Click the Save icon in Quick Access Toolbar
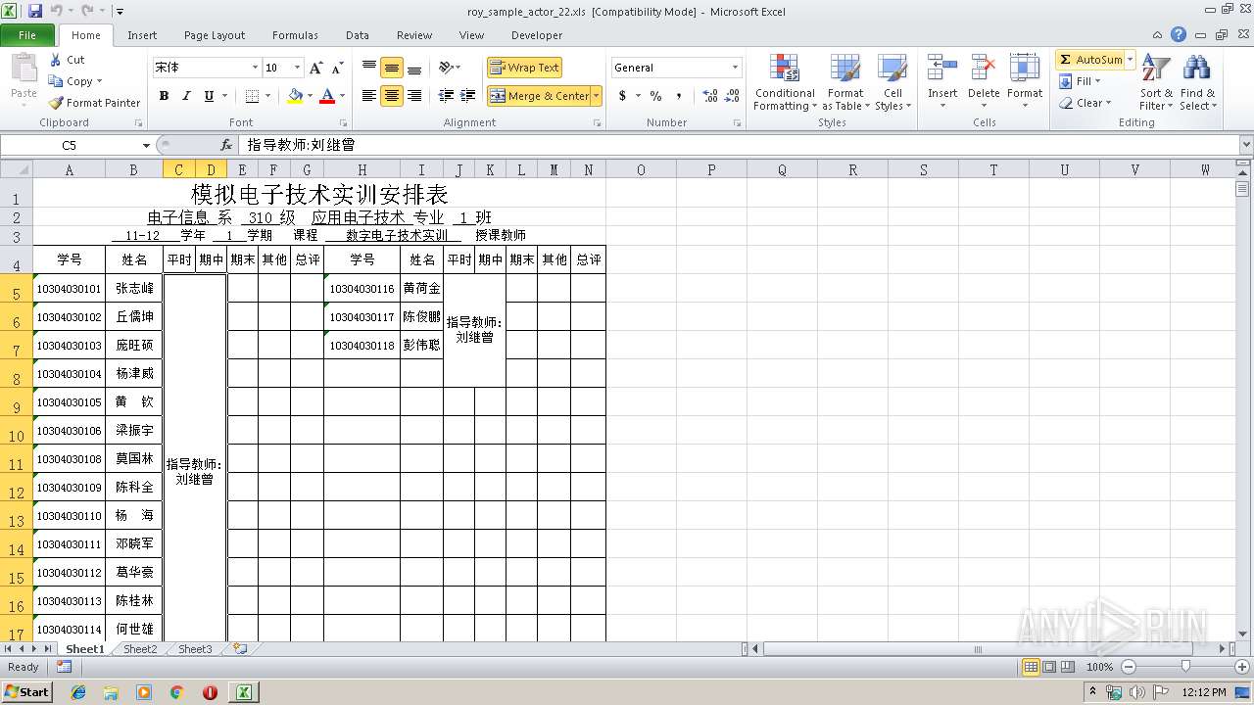 [x=35, y=11]
